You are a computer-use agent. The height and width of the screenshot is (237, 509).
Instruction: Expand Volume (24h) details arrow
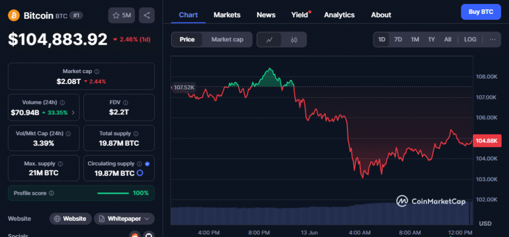pos(73,113)
